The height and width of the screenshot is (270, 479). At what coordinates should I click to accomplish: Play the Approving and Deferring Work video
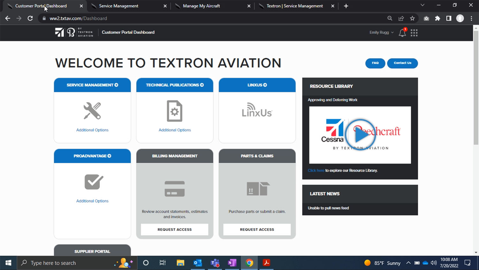point(360,135)
